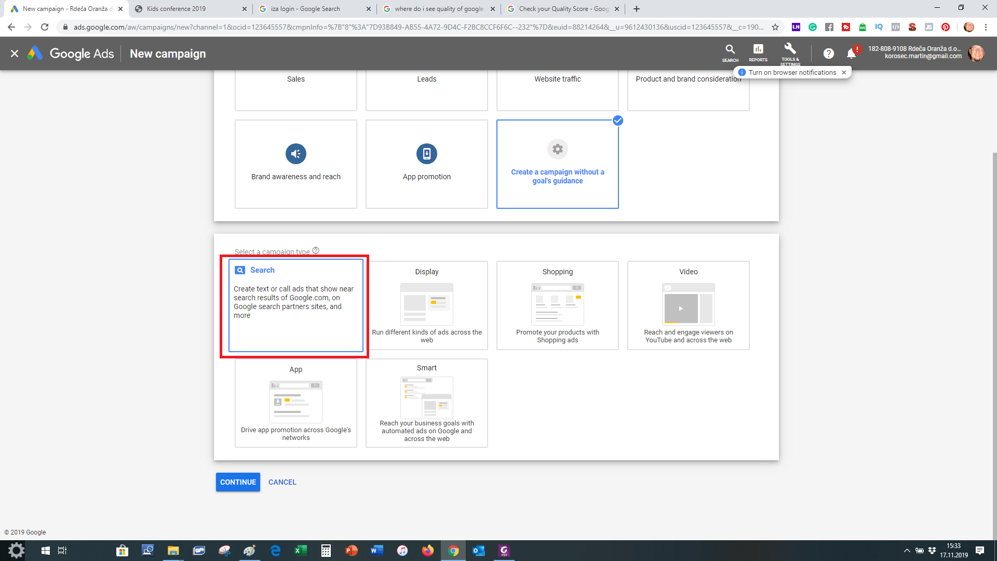Close the New campaign editor with X

click(15, 54)
